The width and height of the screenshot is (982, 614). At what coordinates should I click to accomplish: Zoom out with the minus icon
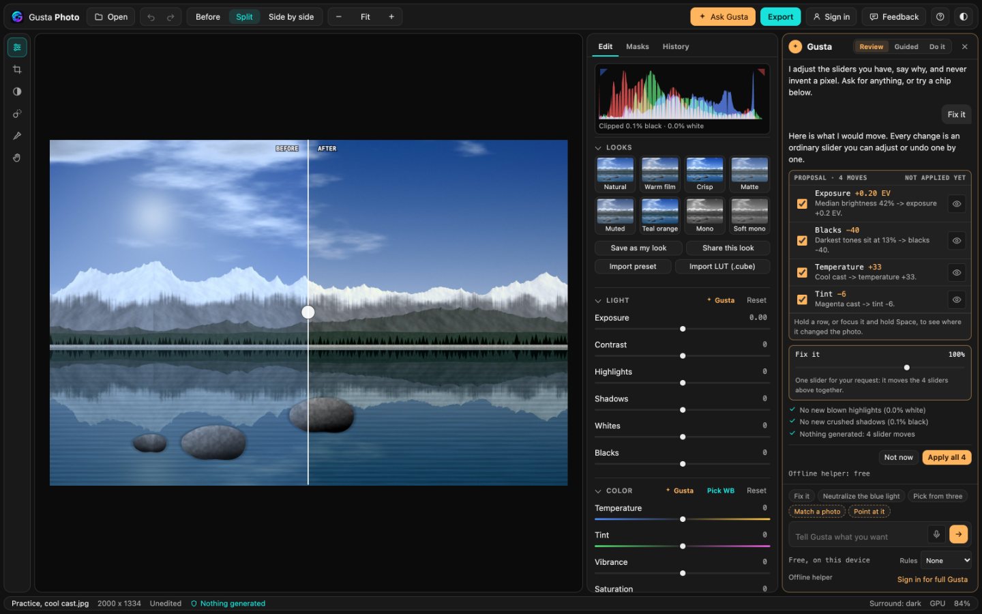pyautogui.click(x=339, y=17)
